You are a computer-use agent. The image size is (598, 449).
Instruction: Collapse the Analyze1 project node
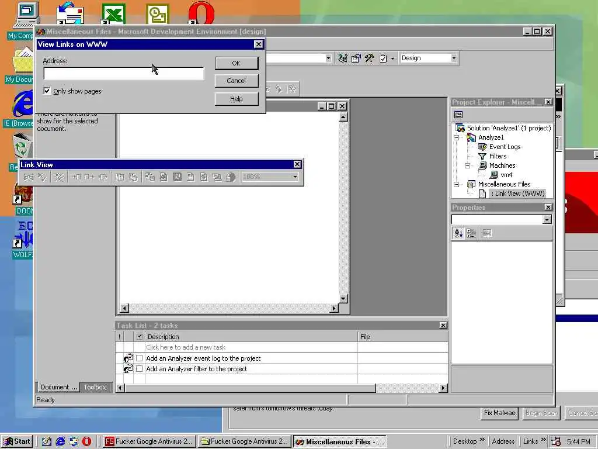[x=456, y=137]
